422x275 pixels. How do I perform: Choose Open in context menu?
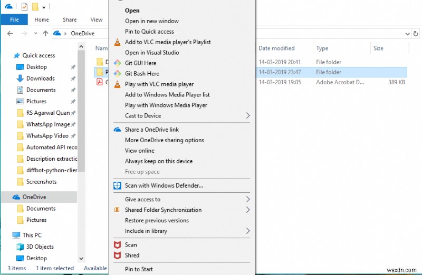182,11
